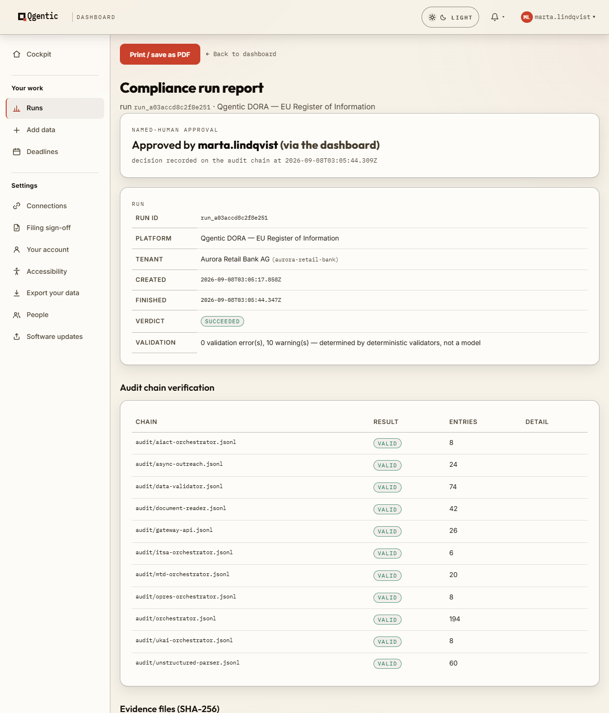Click audit/aiact-orchestrator.jsonl chain name
Screen dimensions: 609x713
click(x=186, y=443)
